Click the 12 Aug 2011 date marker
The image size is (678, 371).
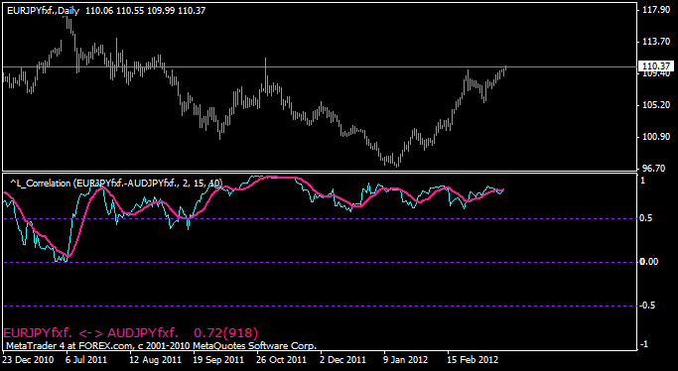click(155, 360)
